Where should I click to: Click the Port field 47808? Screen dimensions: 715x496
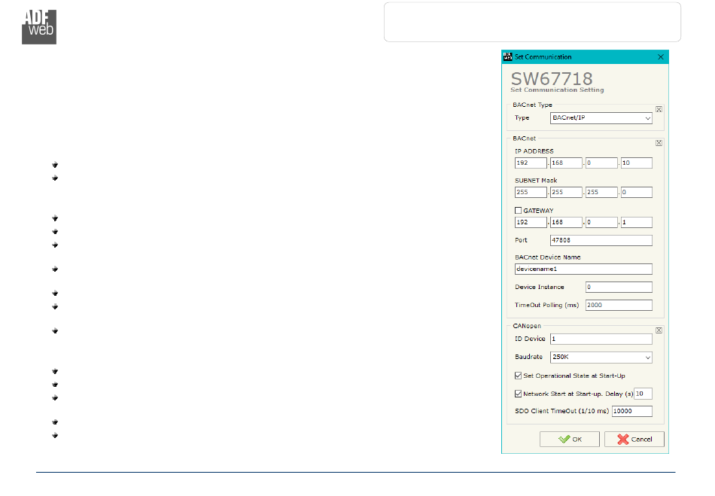coord(601,240)
